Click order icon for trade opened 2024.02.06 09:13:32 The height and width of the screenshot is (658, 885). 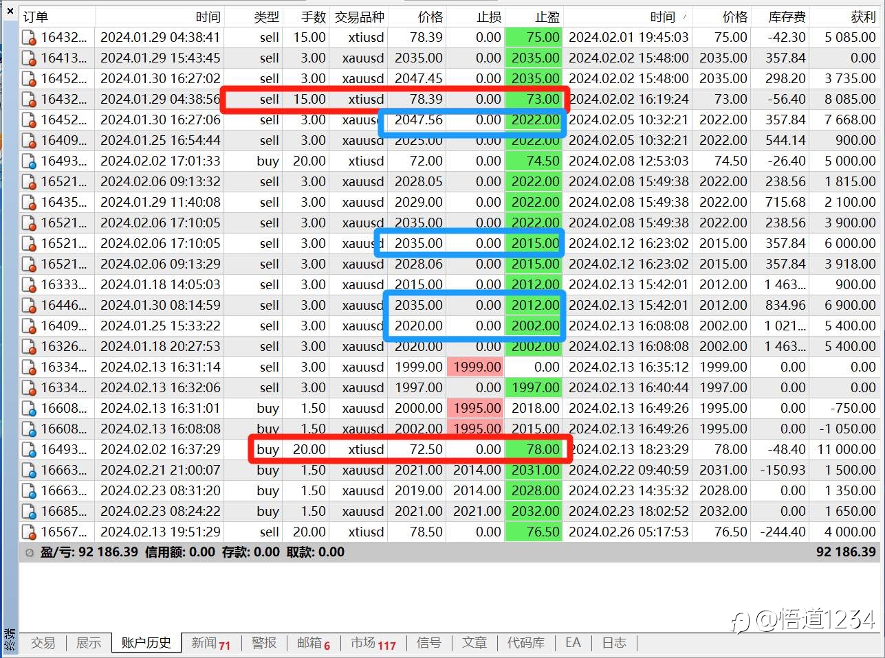[29, 182]
